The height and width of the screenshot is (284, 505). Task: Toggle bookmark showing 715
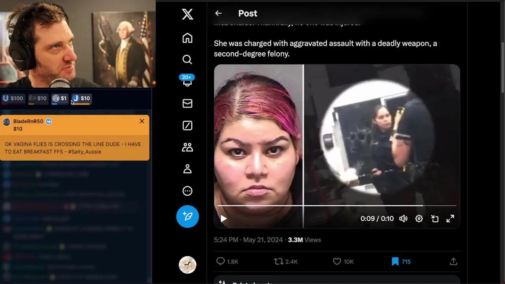tap(401, 262)
